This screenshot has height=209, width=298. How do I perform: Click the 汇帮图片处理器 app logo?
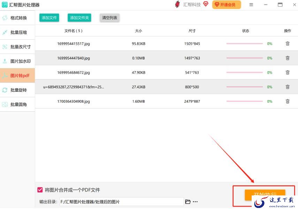5,5
